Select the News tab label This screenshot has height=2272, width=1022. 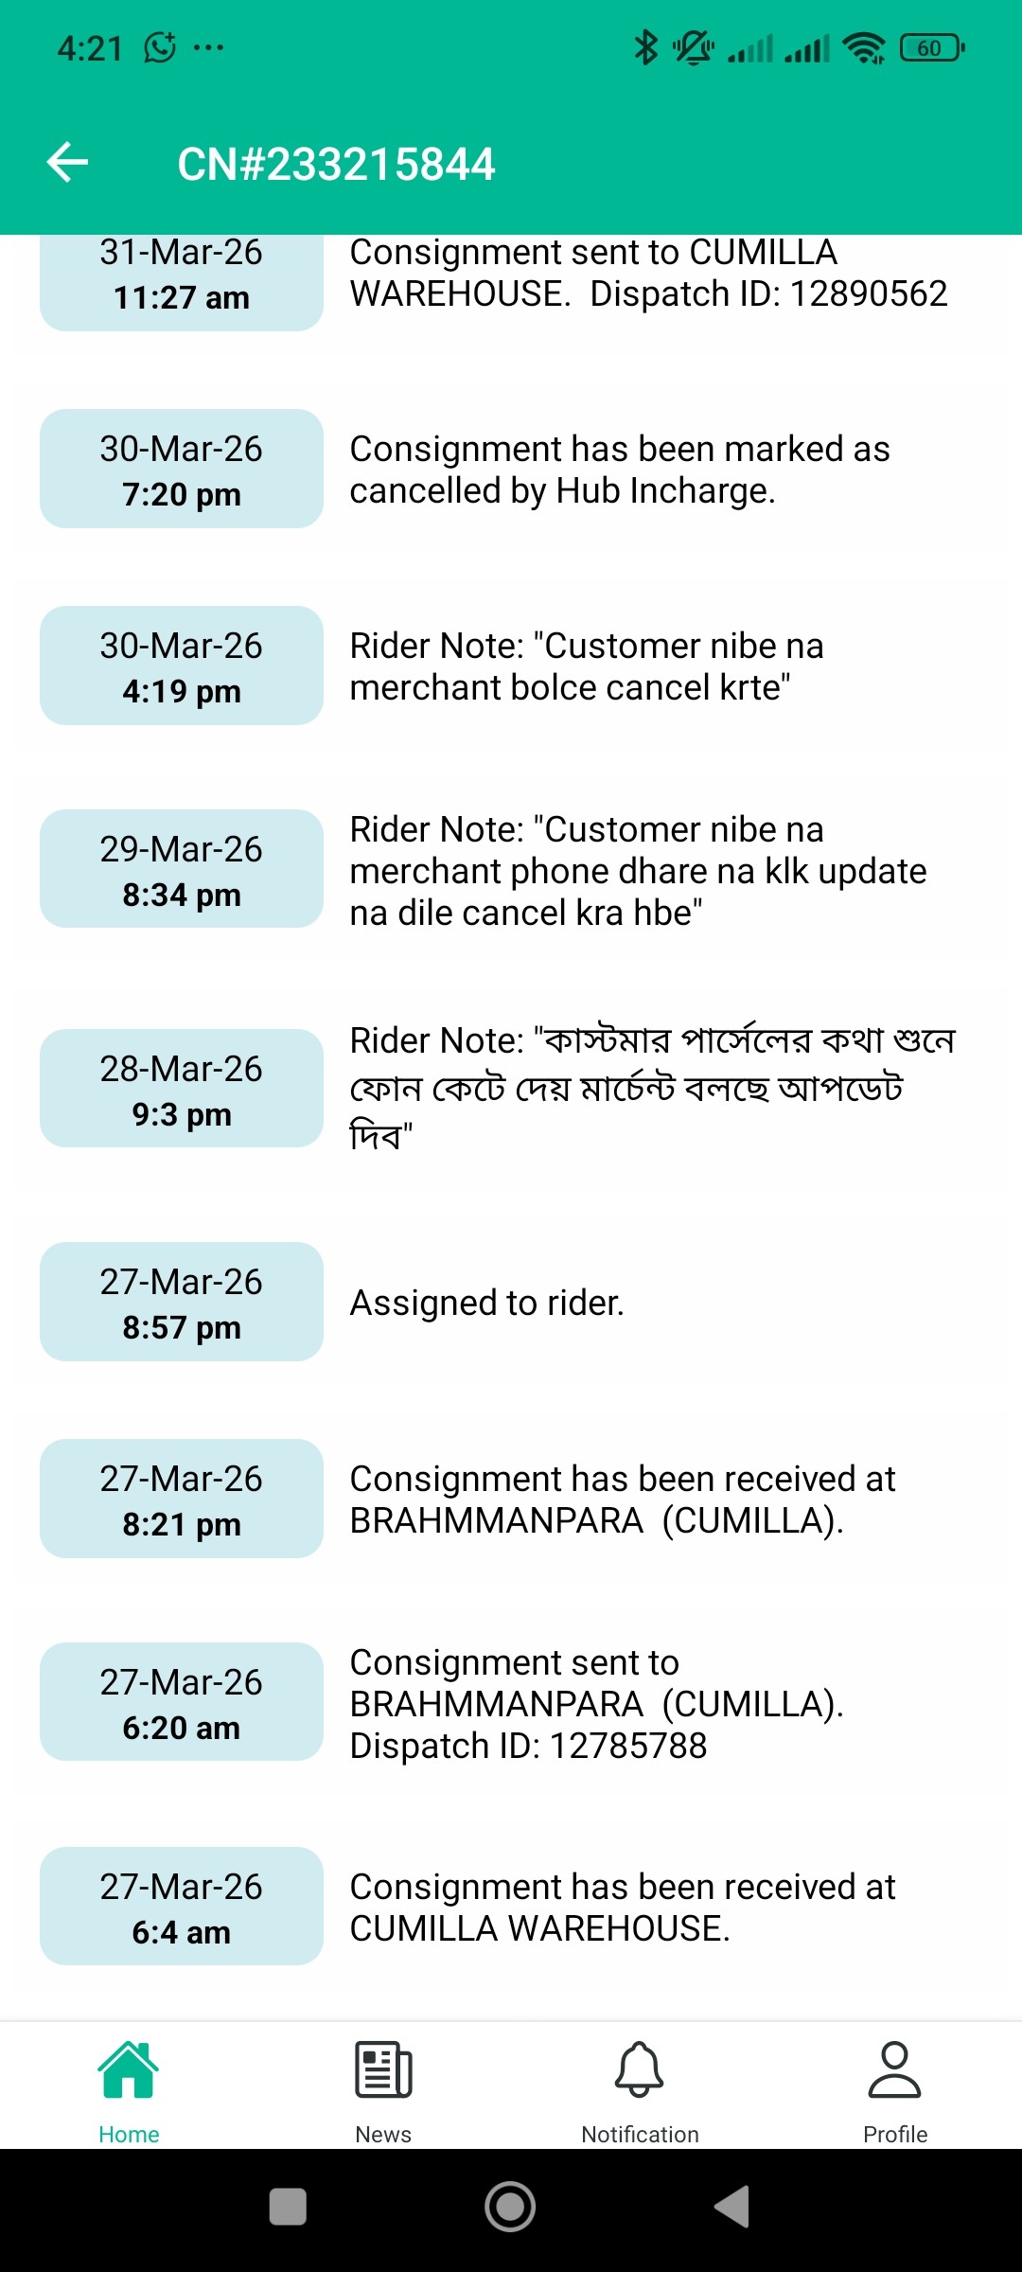(x=383, y=2134)
